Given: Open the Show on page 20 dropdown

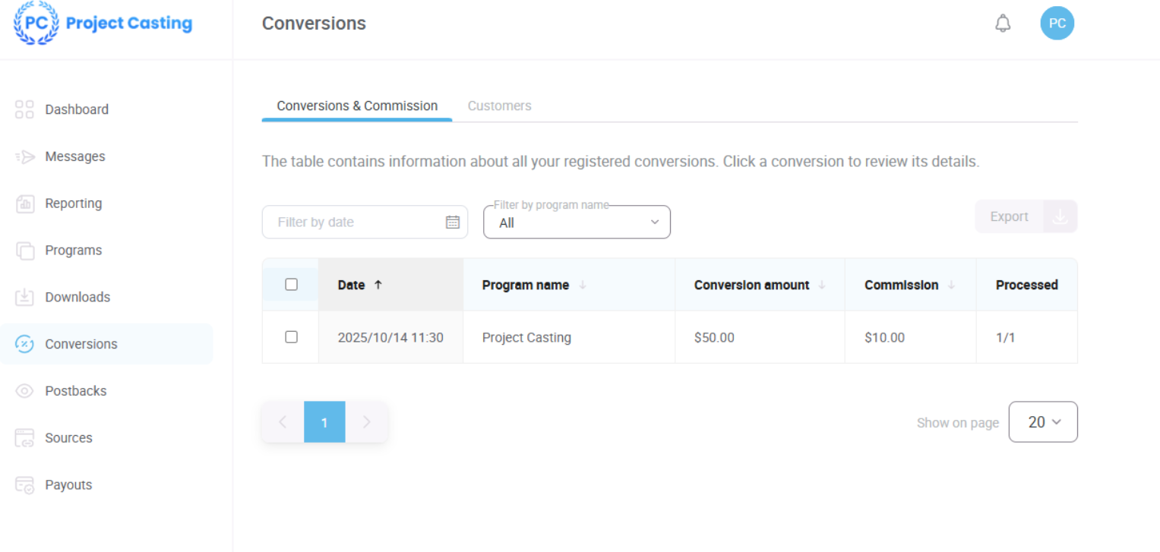Looking at the screenshot, I should click(1042, 422).
